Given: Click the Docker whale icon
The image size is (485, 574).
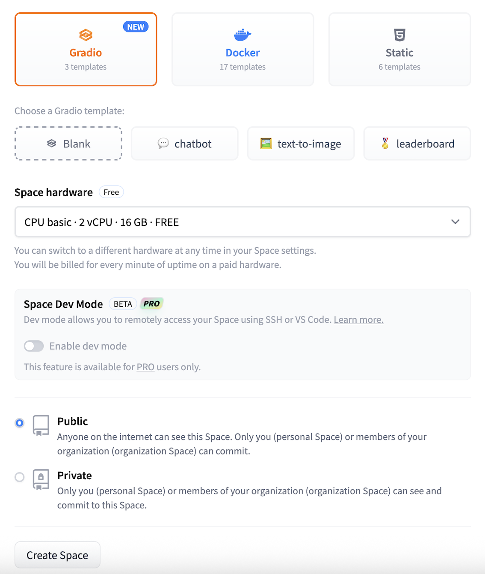Looking at the screenshot, I should click(x=242, y=35).
